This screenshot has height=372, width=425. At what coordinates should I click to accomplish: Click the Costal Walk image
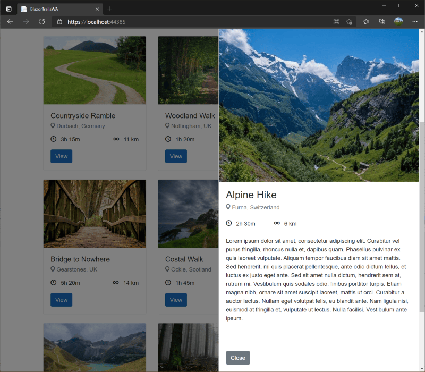[188, 214]
